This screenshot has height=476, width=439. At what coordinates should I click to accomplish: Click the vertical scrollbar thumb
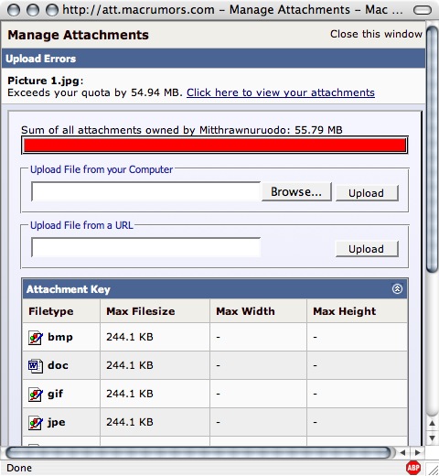click(x=433, y=149)
